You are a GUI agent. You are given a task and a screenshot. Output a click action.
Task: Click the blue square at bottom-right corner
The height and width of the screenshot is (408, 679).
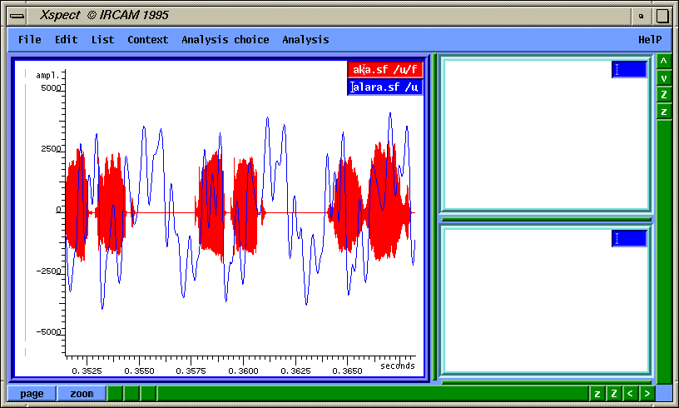coord(663,394)
